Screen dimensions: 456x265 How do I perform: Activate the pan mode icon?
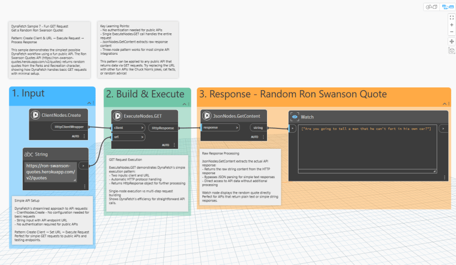pyautogui.click(x=452, y=41)
